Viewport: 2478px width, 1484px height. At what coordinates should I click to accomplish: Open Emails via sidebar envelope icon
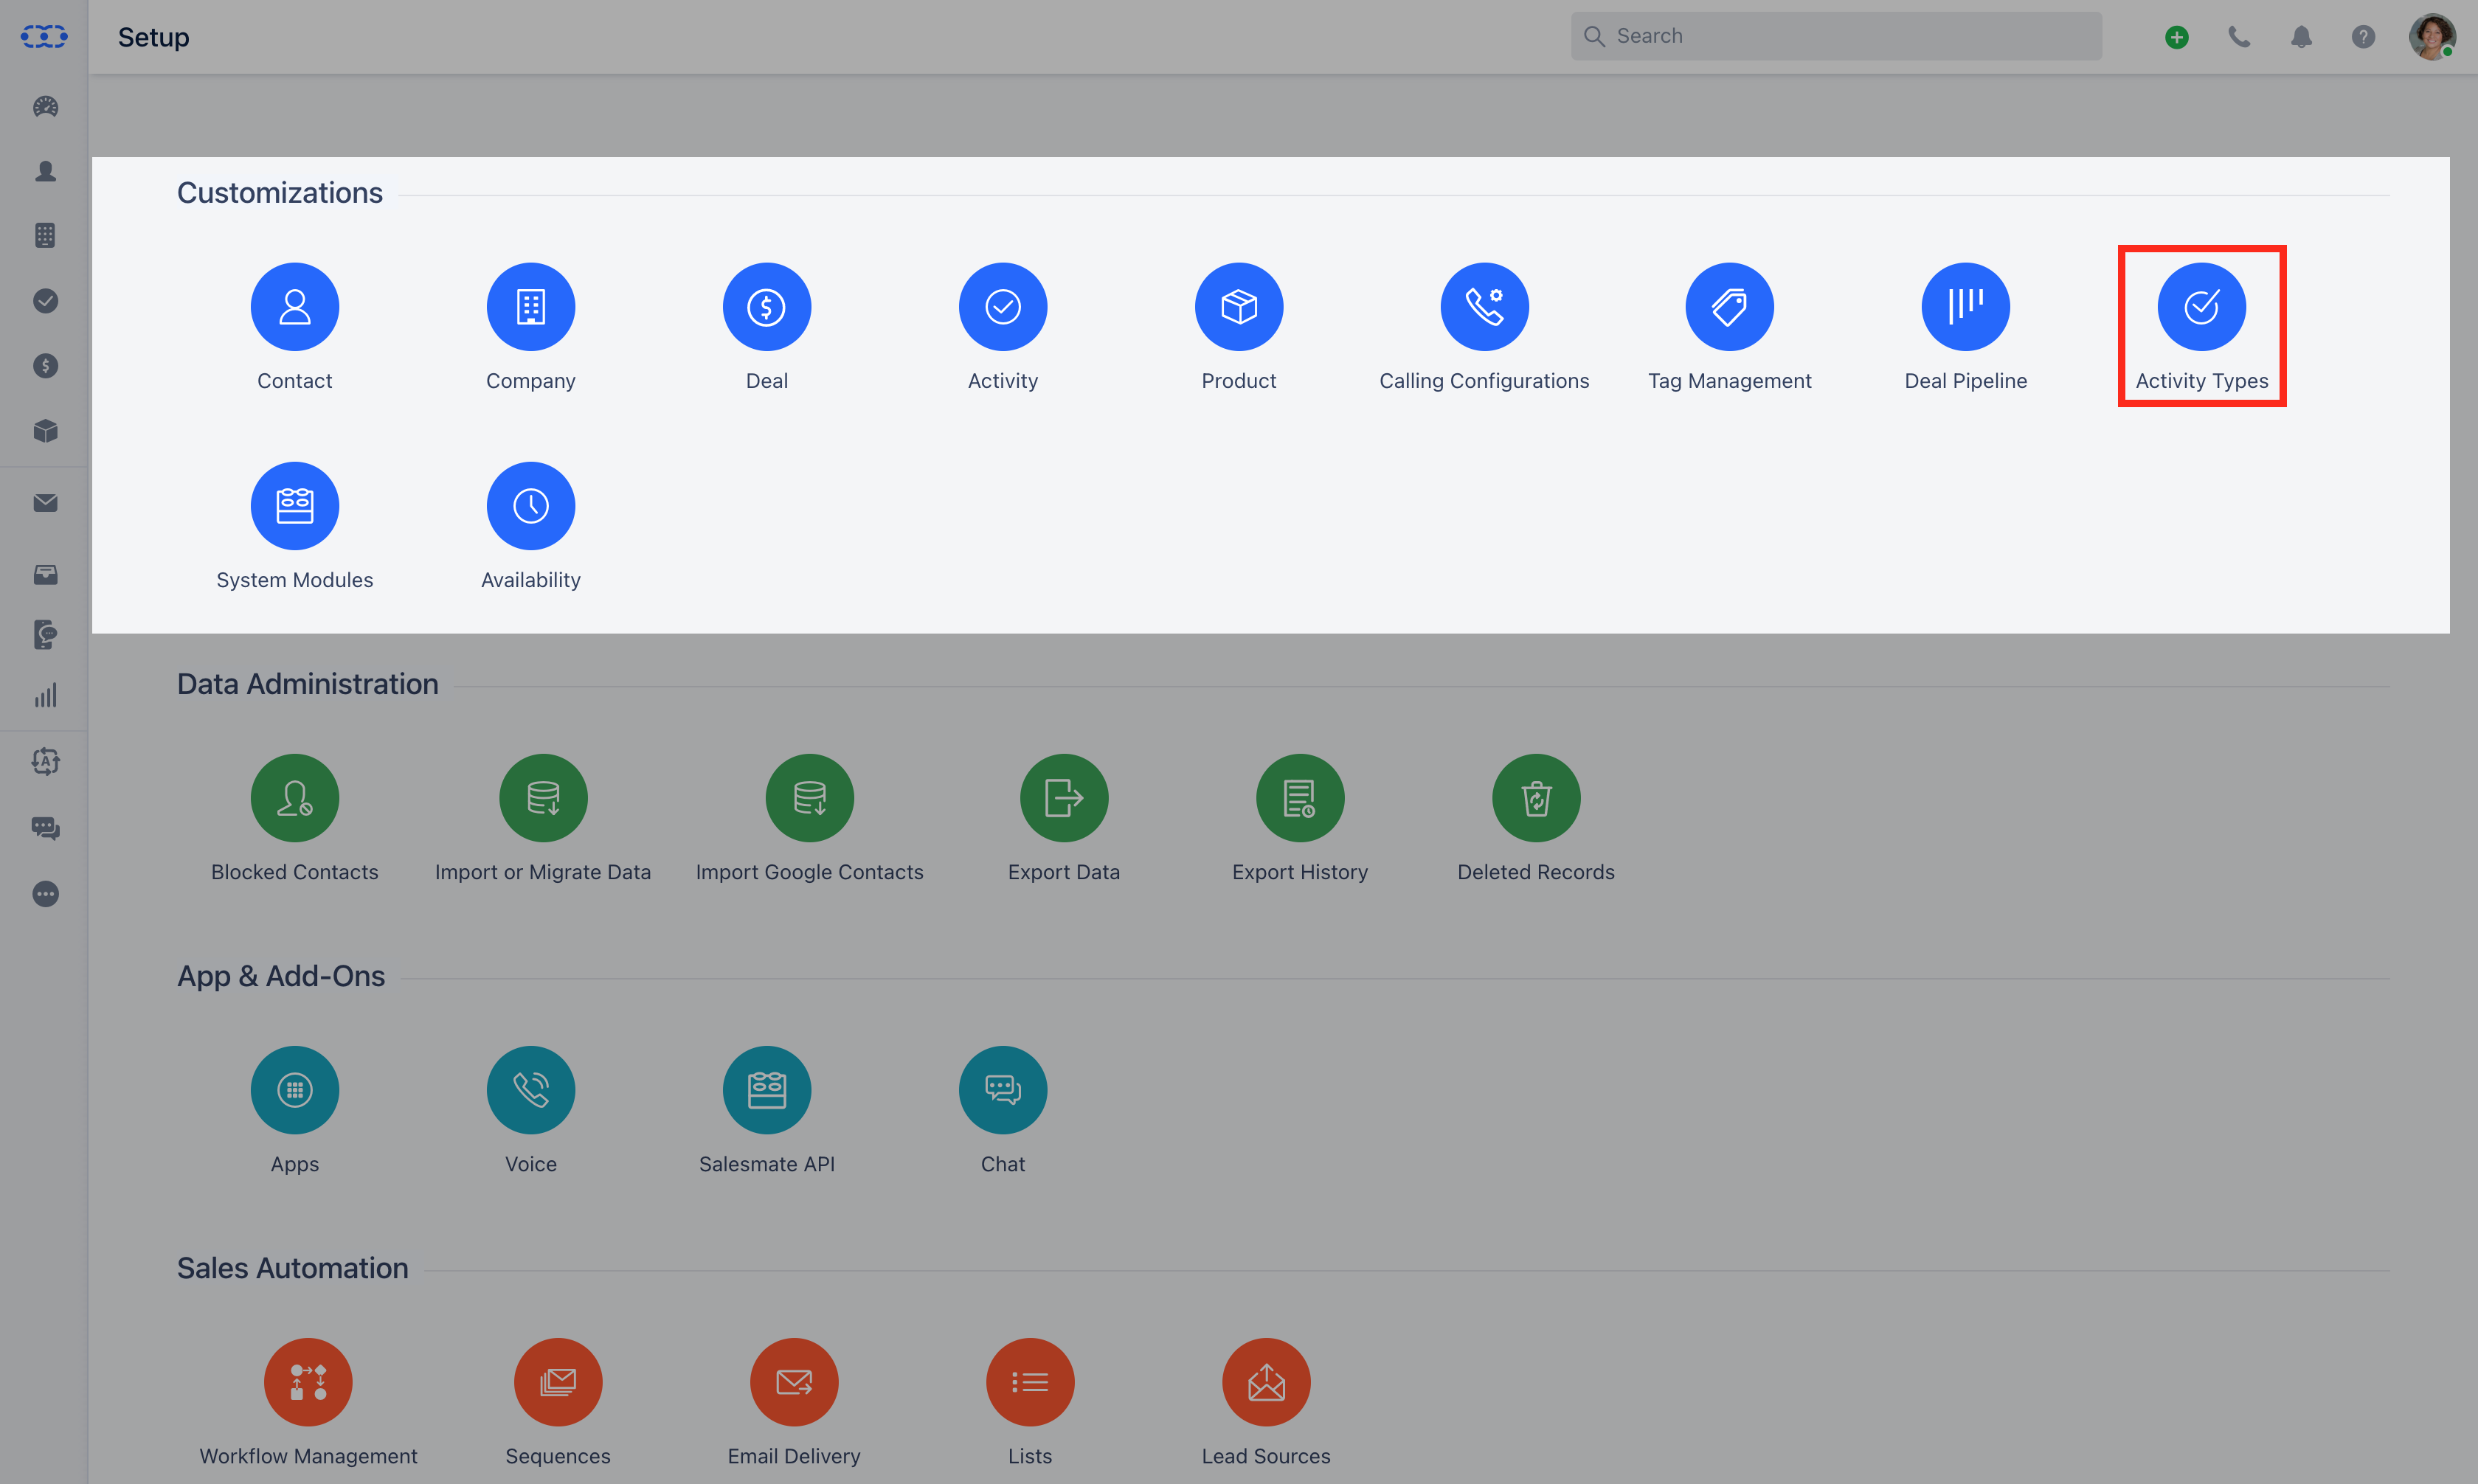pos(45,503)
